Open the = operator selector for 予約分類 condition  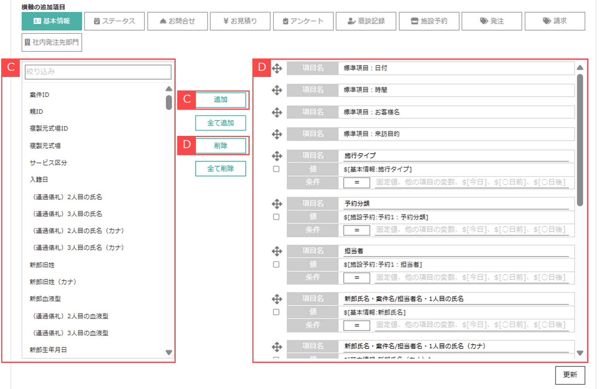(x=356, y=230)
